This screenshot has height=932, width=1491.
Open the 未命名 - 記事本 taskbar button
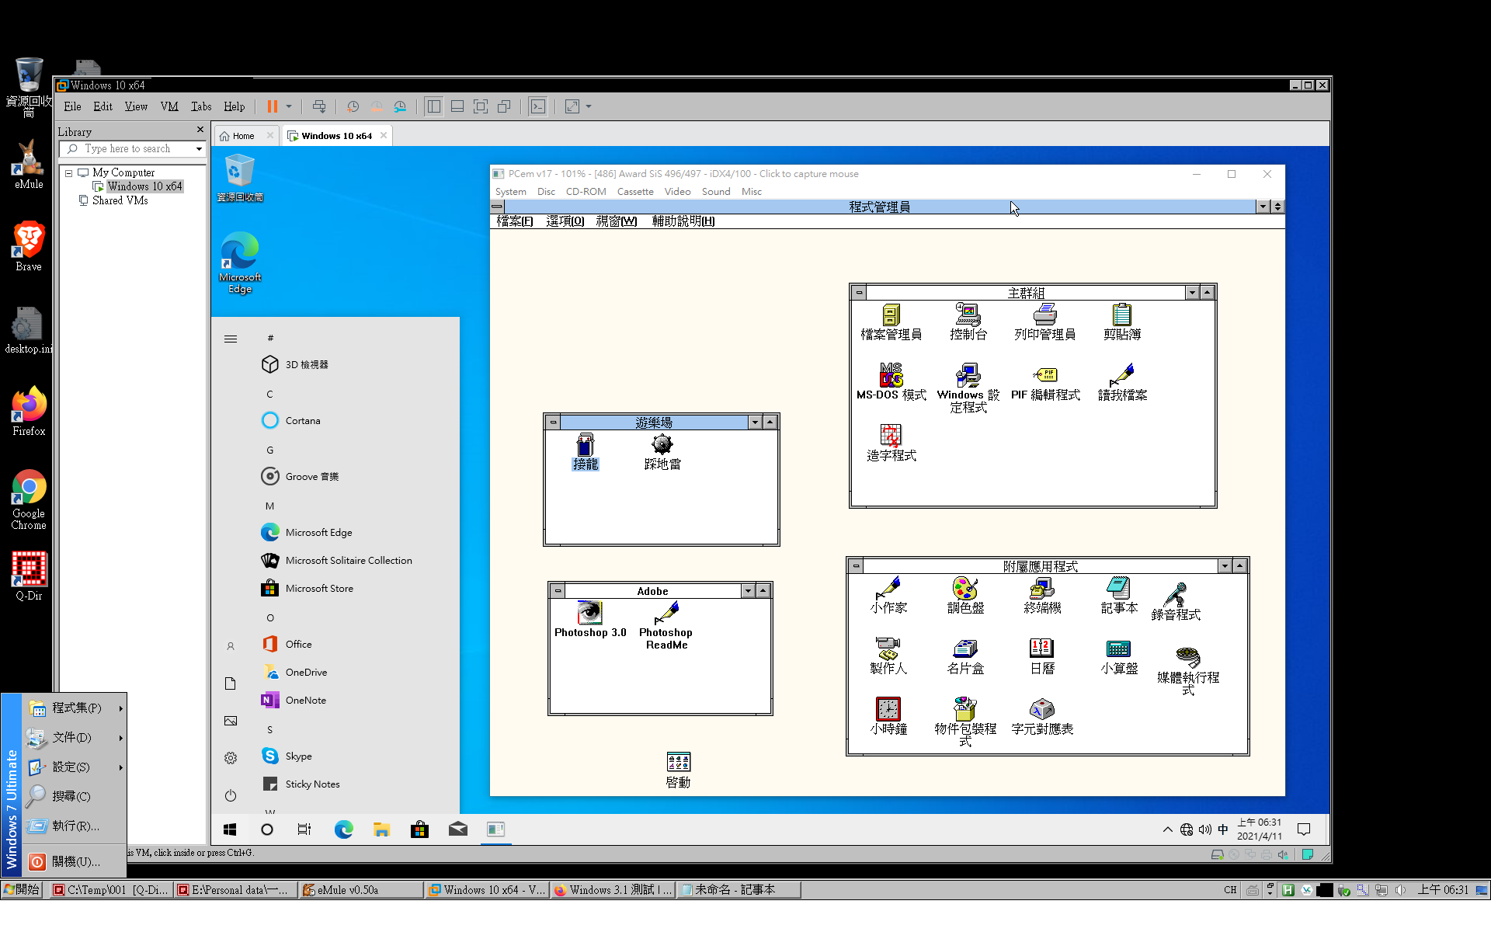pyautogui.click(x=739, y=890)
